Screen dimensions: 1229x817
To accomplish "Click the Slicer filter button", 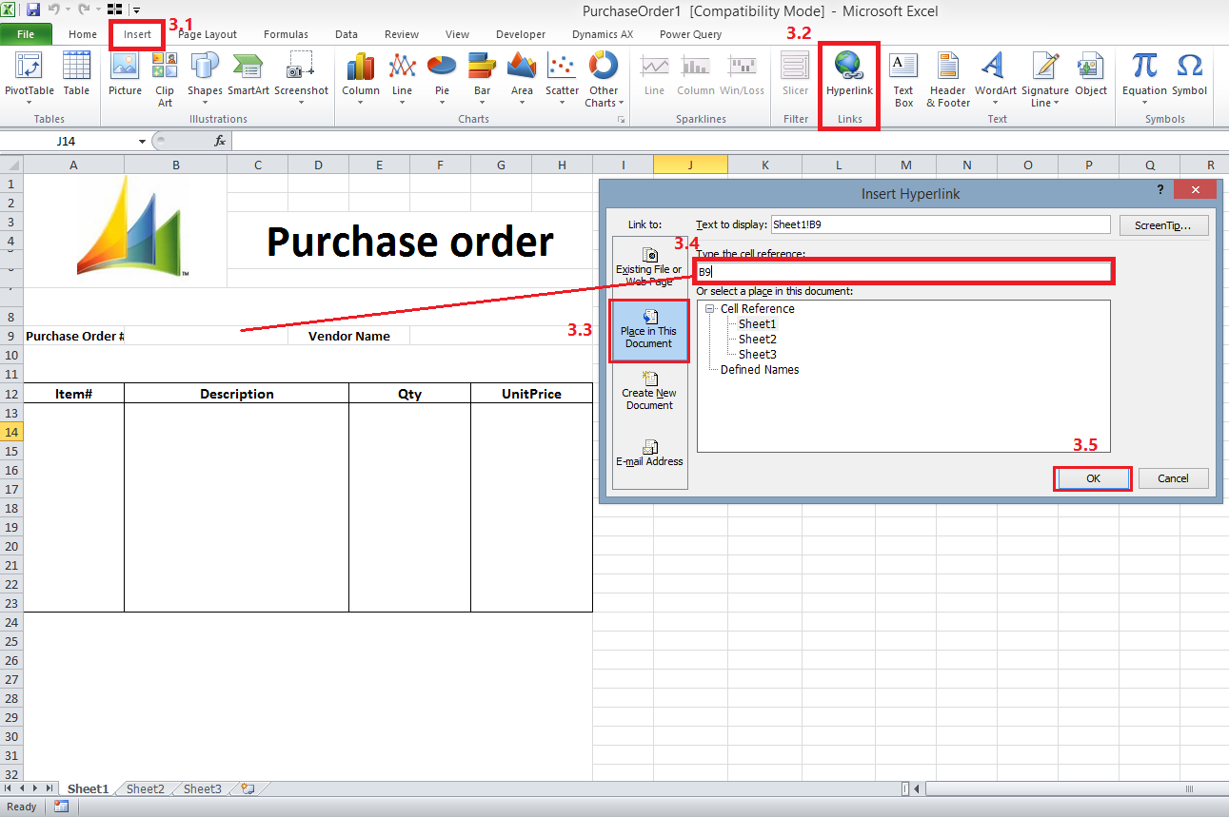I will point(795,76).
